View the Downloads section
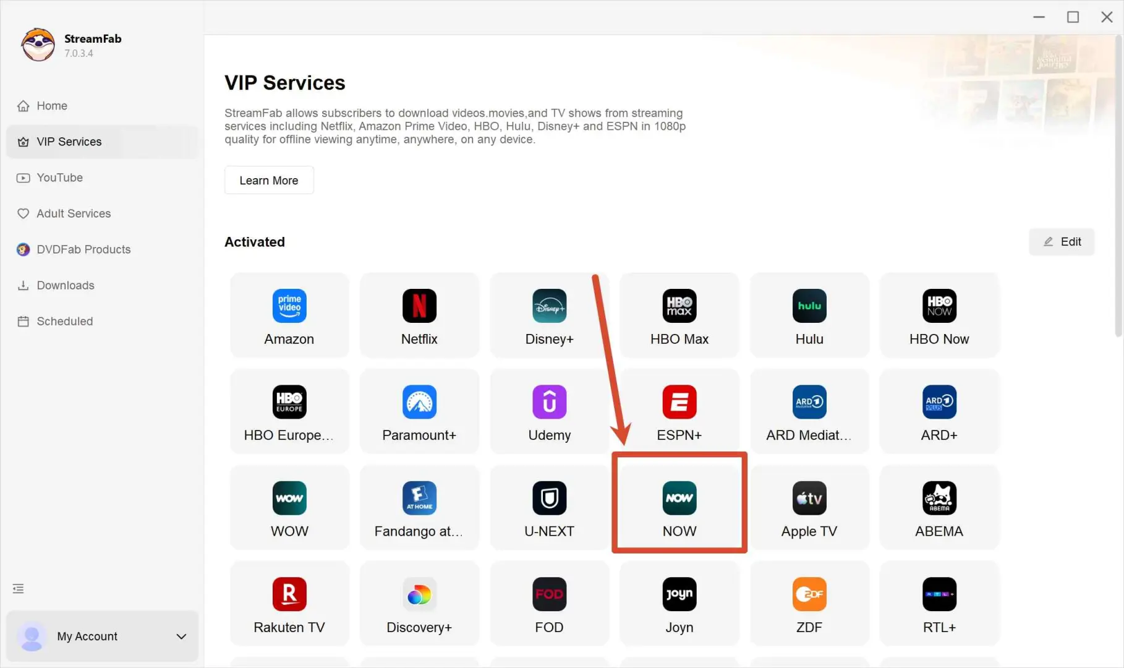The image size is (1124, 668). pyautogui.click(x=102, y=285)
